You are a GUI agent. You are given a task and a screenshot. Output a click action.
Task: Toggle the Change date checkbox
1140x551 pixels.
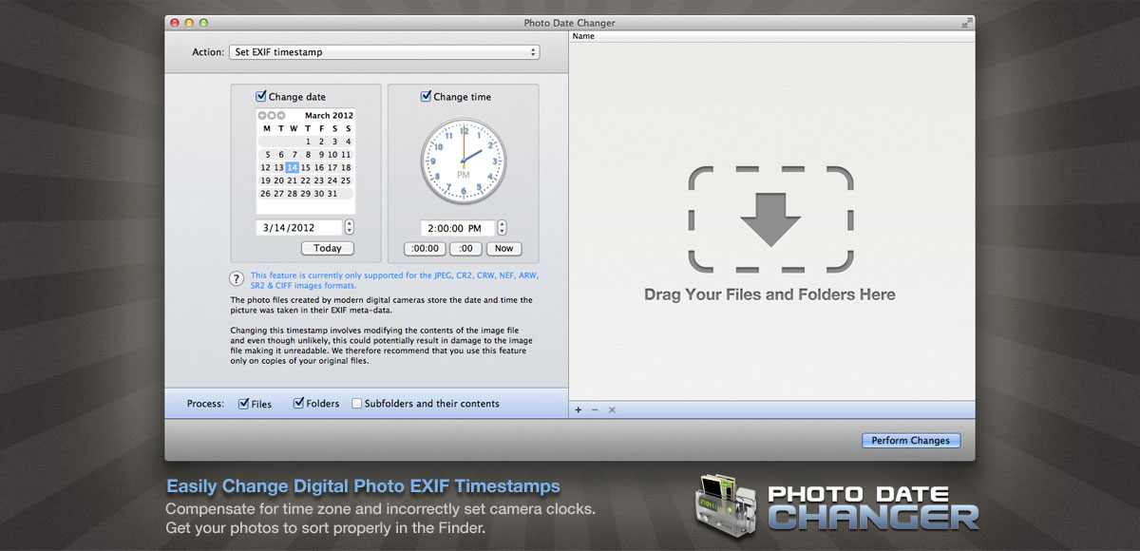261,96
